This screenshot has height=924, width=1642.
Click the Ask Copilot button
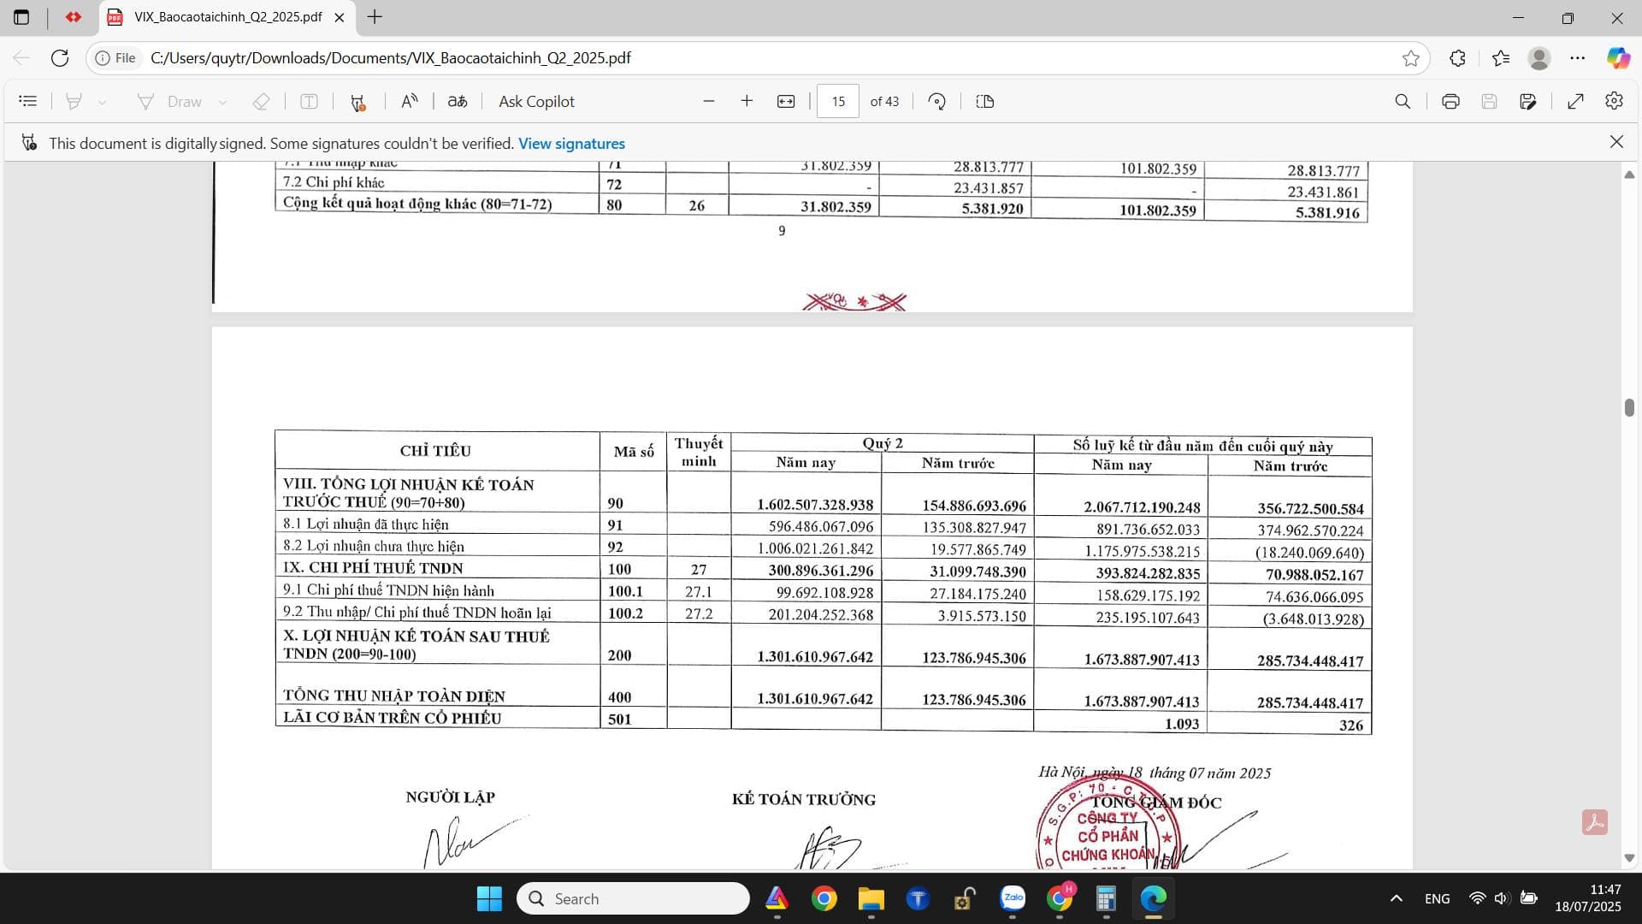[536, 101]
